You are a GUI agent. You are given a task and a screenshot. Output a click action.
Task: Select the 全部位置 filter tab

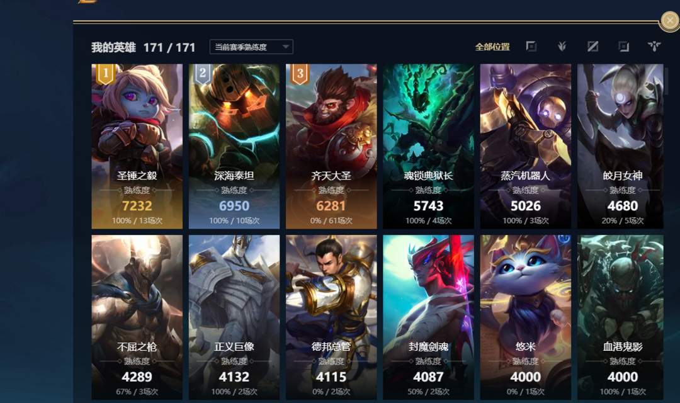(492, 47)
